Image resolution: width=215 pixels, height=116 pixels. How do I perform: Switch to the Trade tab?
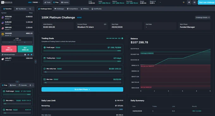click(47, 2)
